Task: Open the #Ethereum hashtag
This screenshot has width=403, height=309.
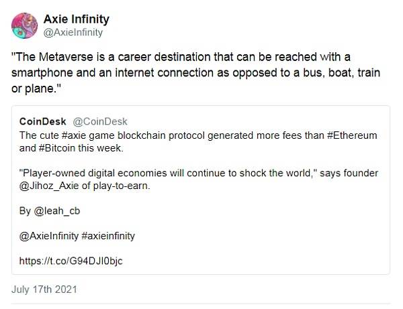Action: pos(352,135)
